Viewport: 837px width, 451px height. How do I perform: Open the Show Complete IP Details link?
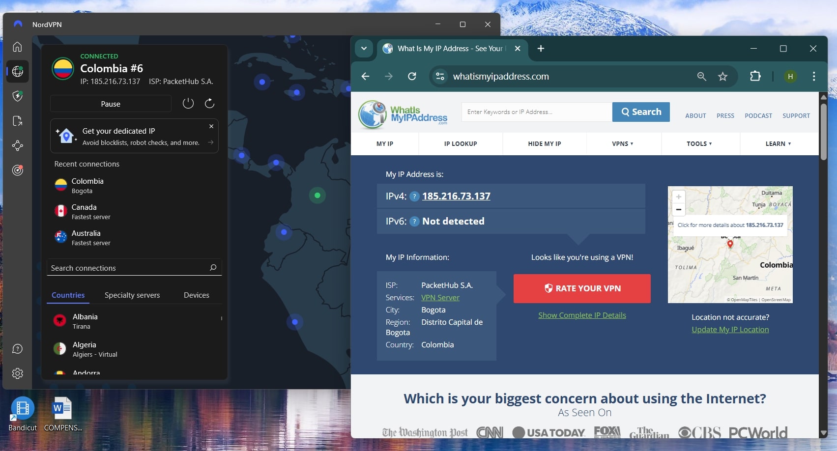pos(582,315)
